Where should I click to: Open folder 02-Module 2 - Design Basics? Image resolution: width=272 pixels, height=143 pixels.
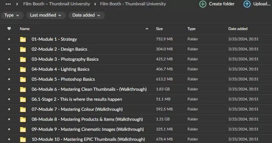click(x=59, y=49)
